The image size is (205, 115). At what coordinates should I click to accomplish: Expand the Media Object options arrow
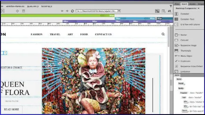point(179,56)
